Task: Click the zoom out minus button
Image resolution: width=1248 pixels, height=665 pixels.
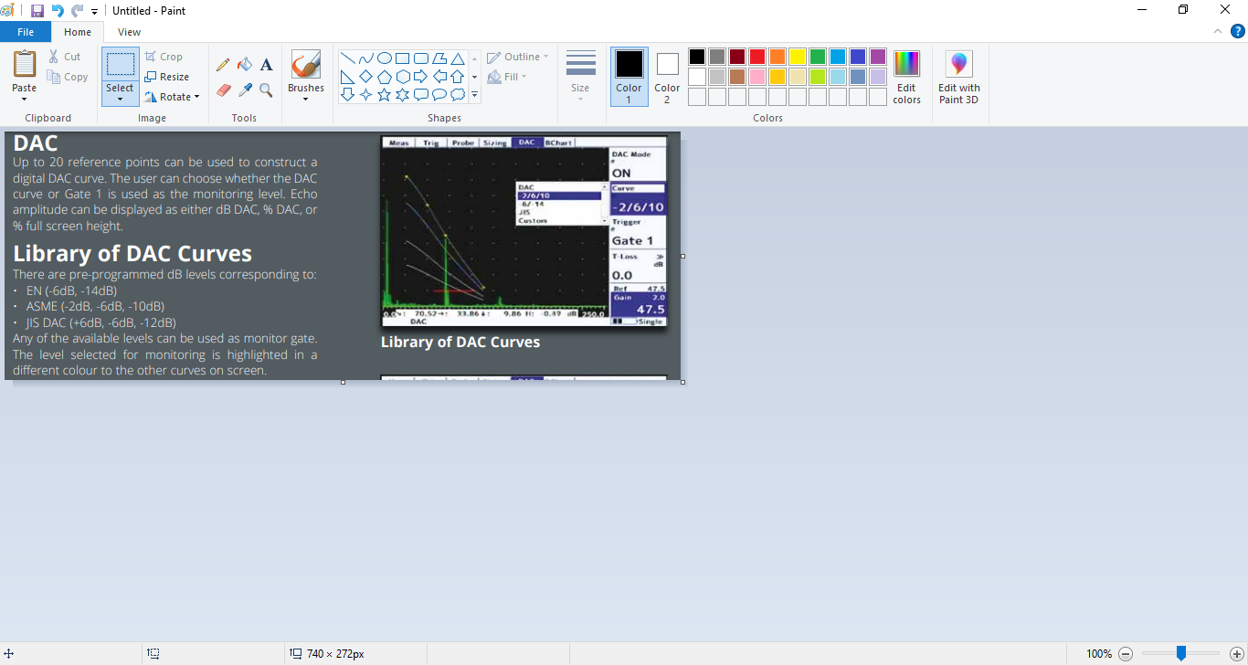Action: click(1126, 654)
